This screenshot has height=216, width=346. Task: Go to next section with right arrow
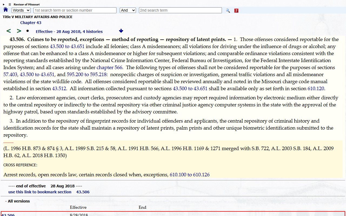coord(19,31)
